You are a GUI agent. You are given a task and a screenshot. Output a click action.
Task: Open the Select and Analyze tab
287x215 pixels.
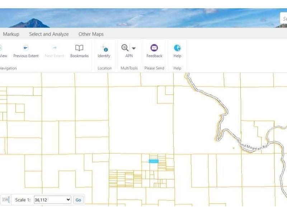(49, 34)
